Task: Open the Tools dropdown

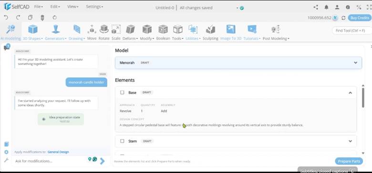Action: click(178, 32)
